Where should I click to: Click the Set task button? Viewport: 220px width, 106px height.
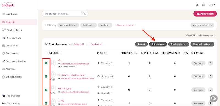(x=141, y=44)
